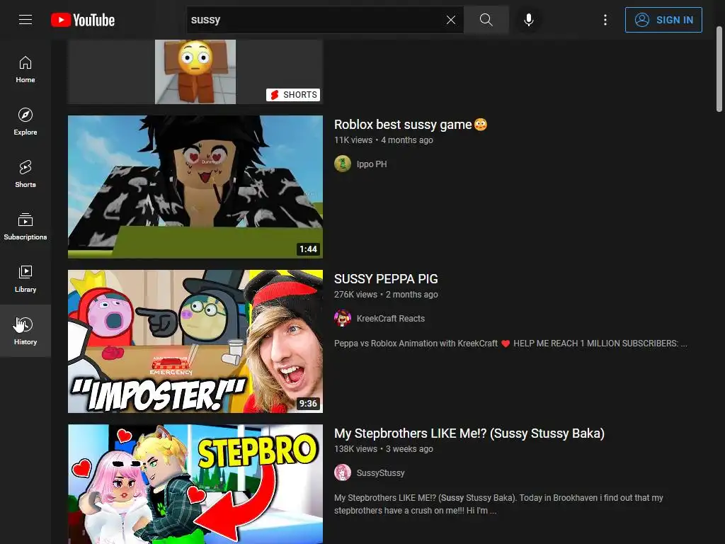Open Library in sidebar
This screenshot has height=544, width=725.
(25, 278)
